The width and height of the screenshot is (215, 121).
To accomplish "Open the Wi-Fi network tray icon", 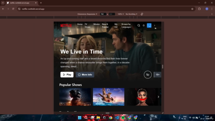I will (x=190, y=118).
